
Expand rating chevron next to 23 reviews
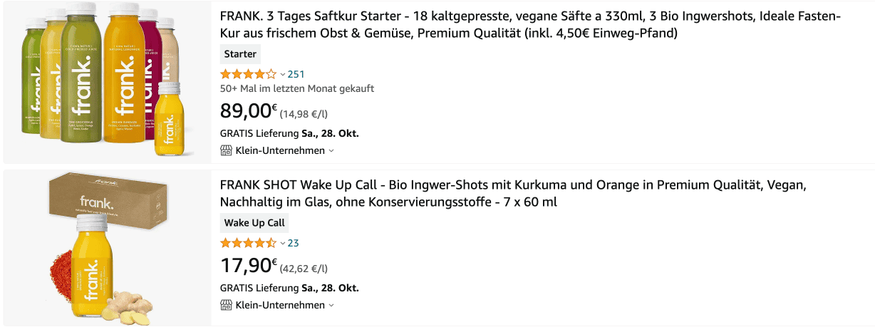(x=282, y=243)
